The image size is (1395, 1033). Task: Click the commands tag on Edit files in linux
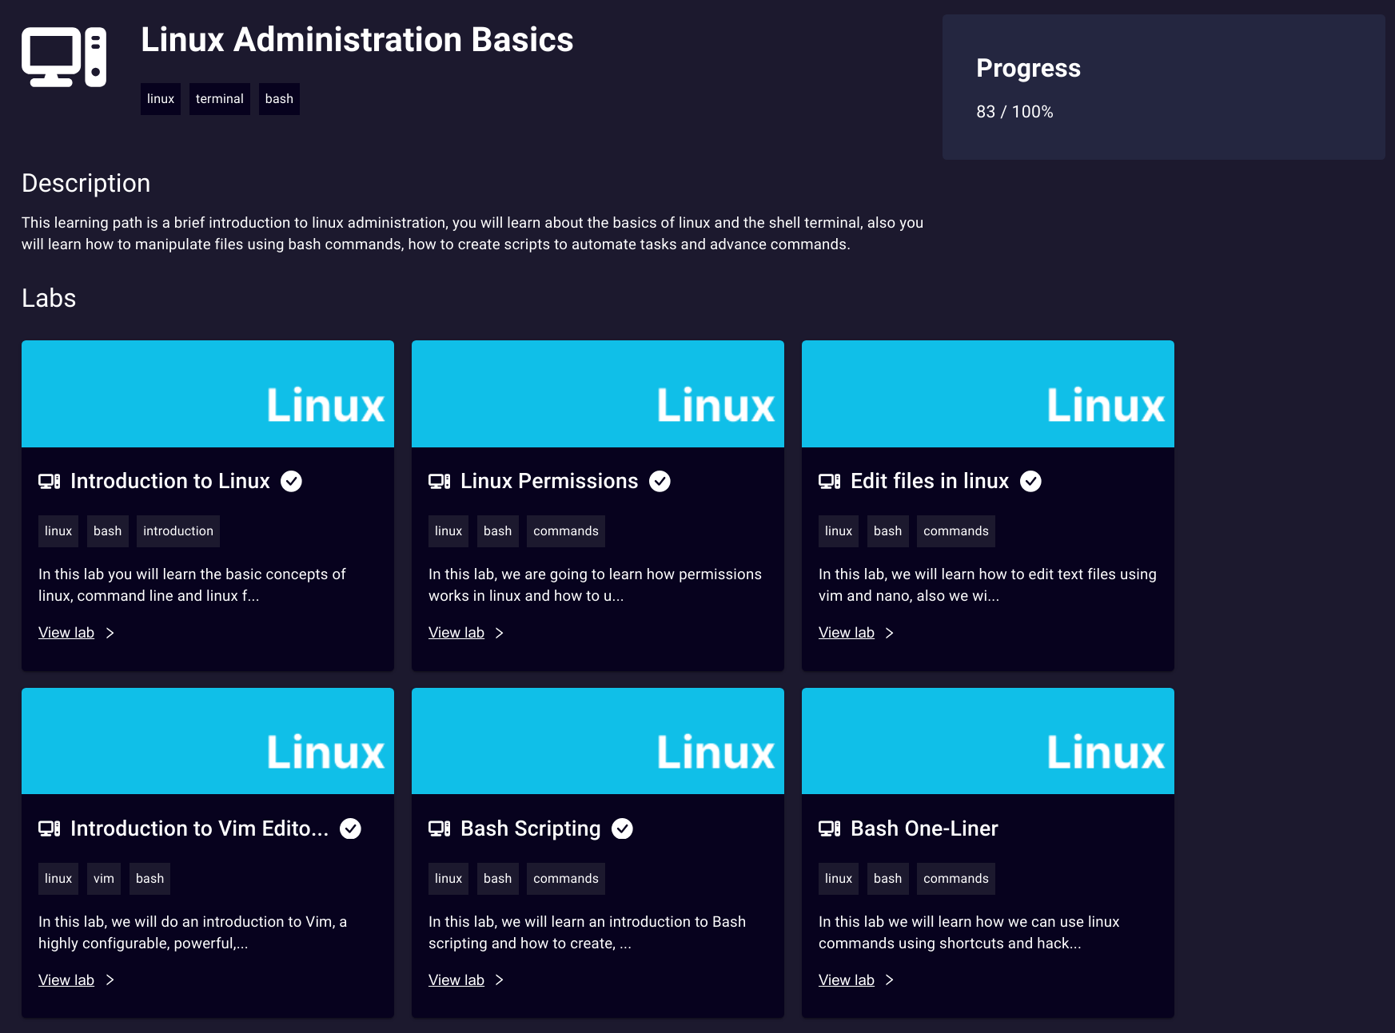[x=956, y=531]
